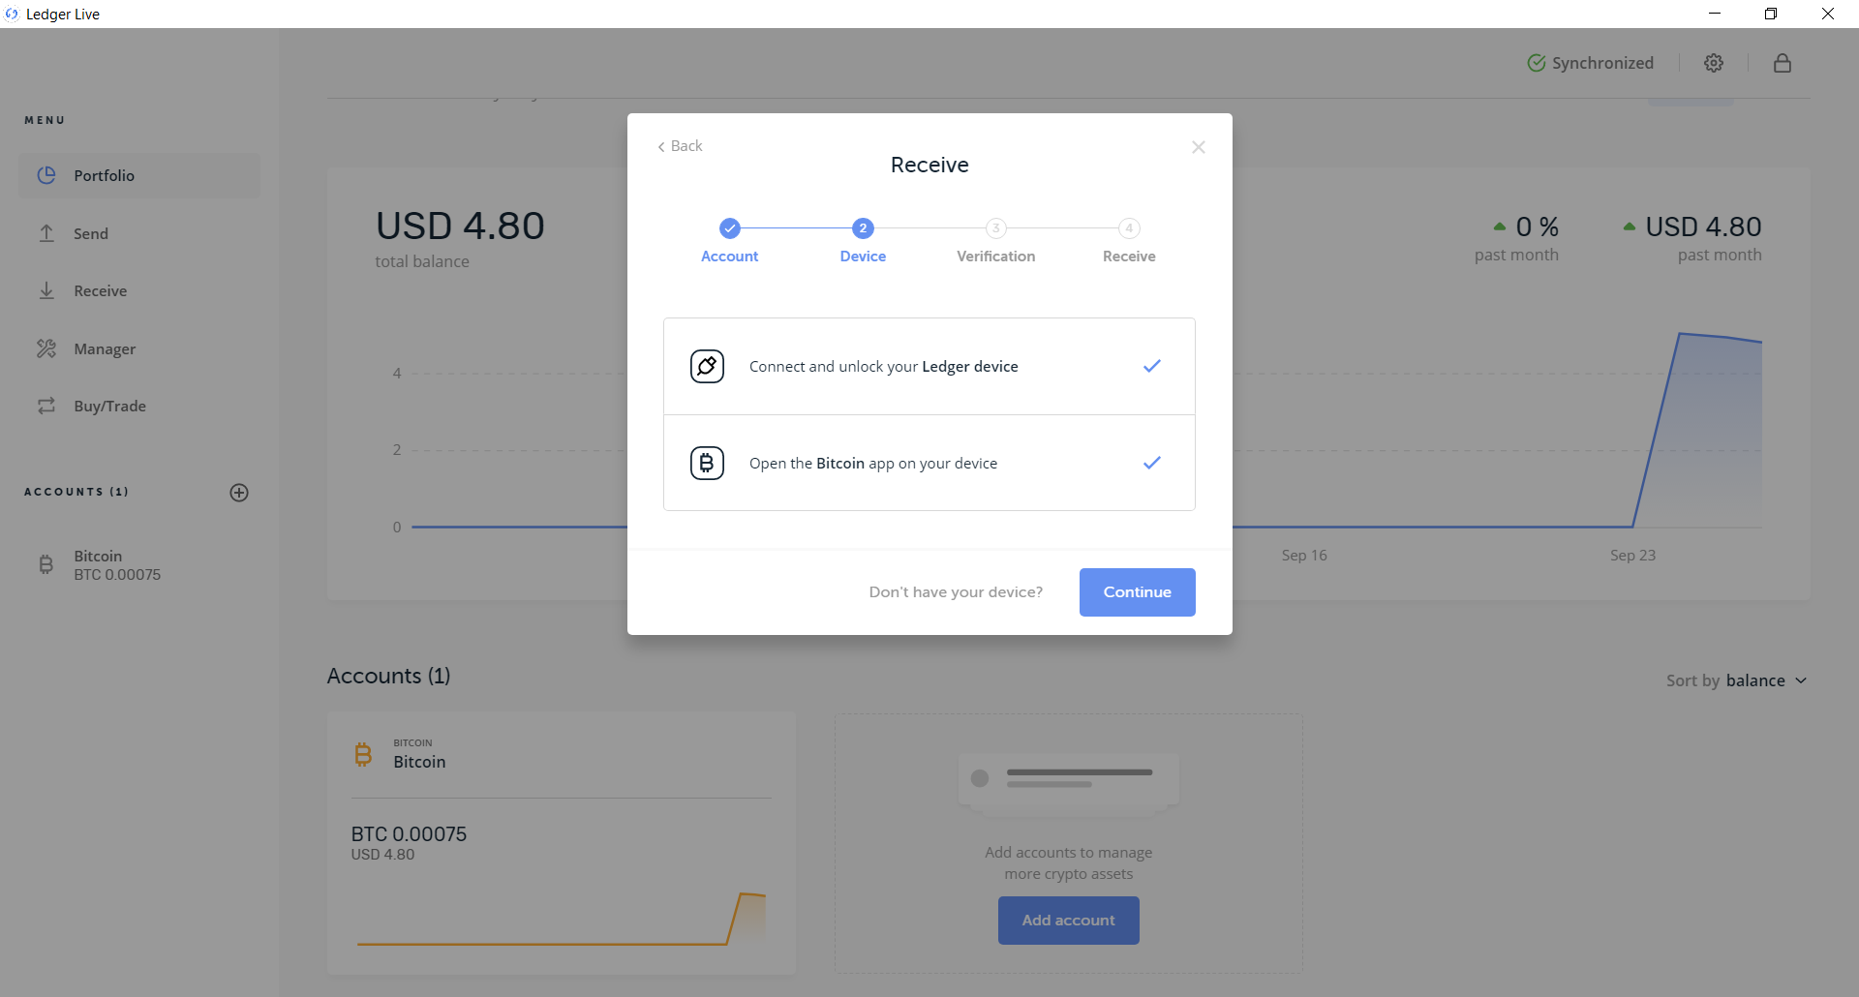Go back using the Back link

pyautogui.click(x=680, y=146)
